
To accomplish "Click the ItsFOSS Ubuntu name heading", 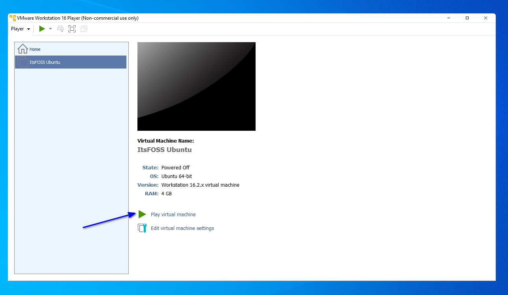I will click(165, 150).
